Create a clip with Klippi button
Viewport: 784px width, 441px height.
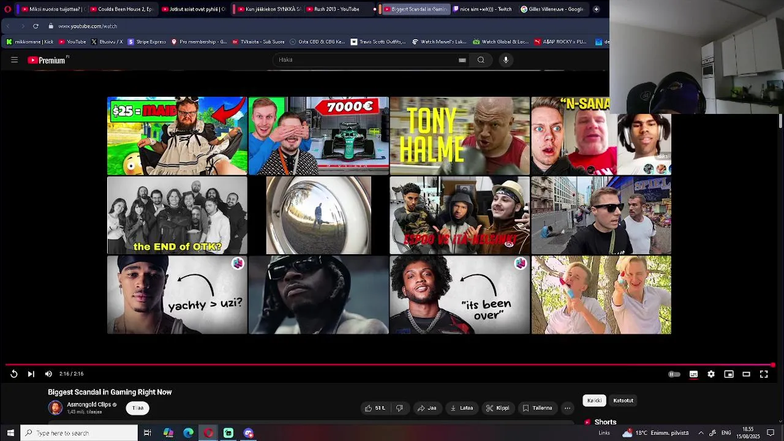(497, 408)
